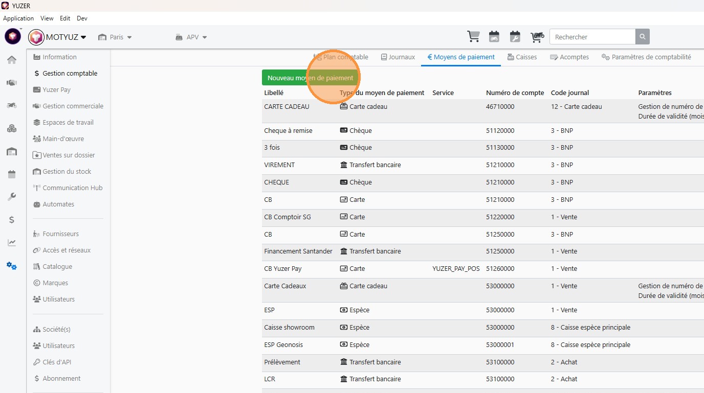
Task: Open Abonnement in the sidebar
Action: 57,379
